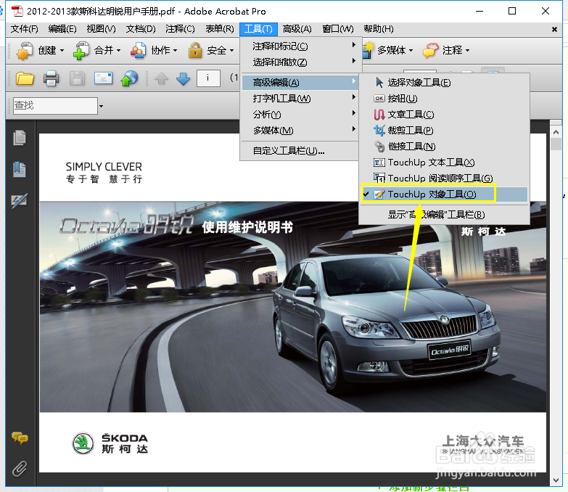Open Customize Toolbars (自定义工具栏) dialog

click(x=300, y=151)
